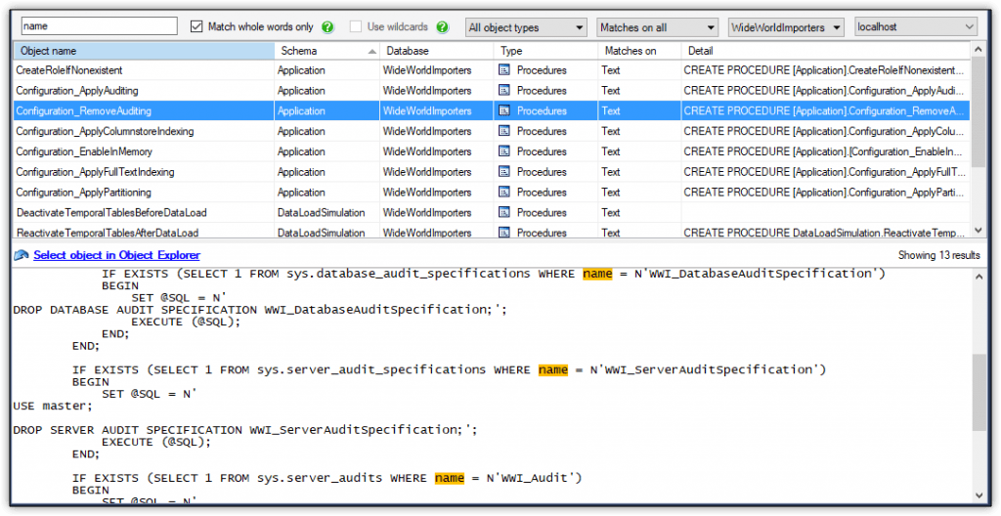Click procedure icon in CreateRoleIfNonexistent row

(x=504, y=70)
